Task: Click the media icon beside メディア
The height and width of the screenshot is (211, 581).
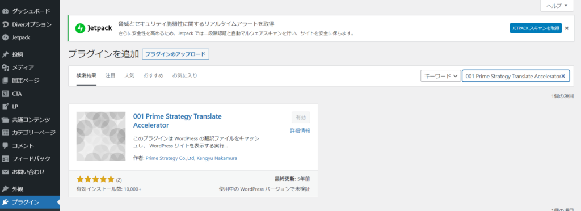Action: (5, 67)
